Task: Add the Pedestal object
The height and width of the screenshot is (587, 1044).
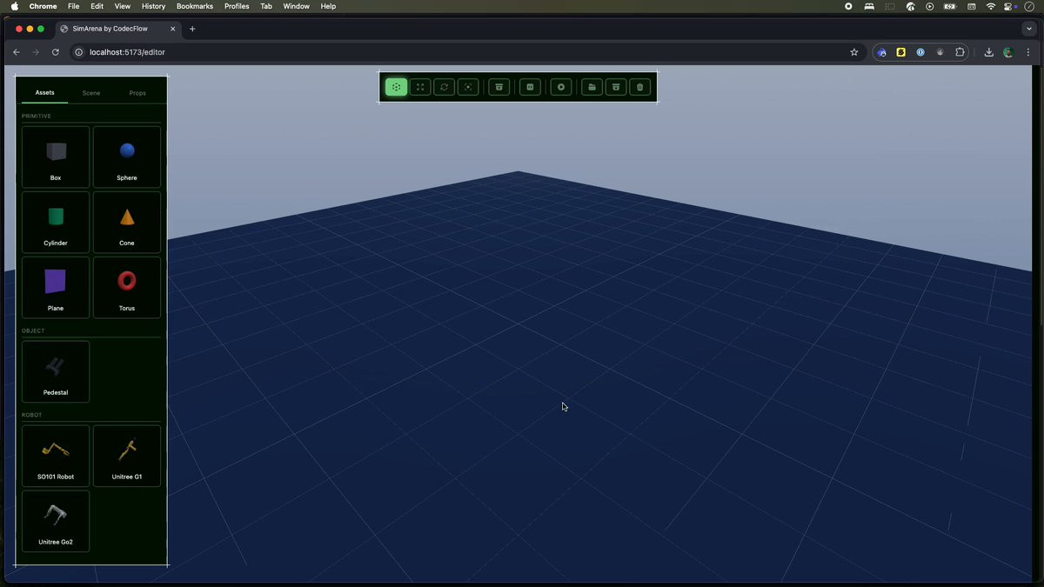Action: pyautogui.click(x=56, y=371)
